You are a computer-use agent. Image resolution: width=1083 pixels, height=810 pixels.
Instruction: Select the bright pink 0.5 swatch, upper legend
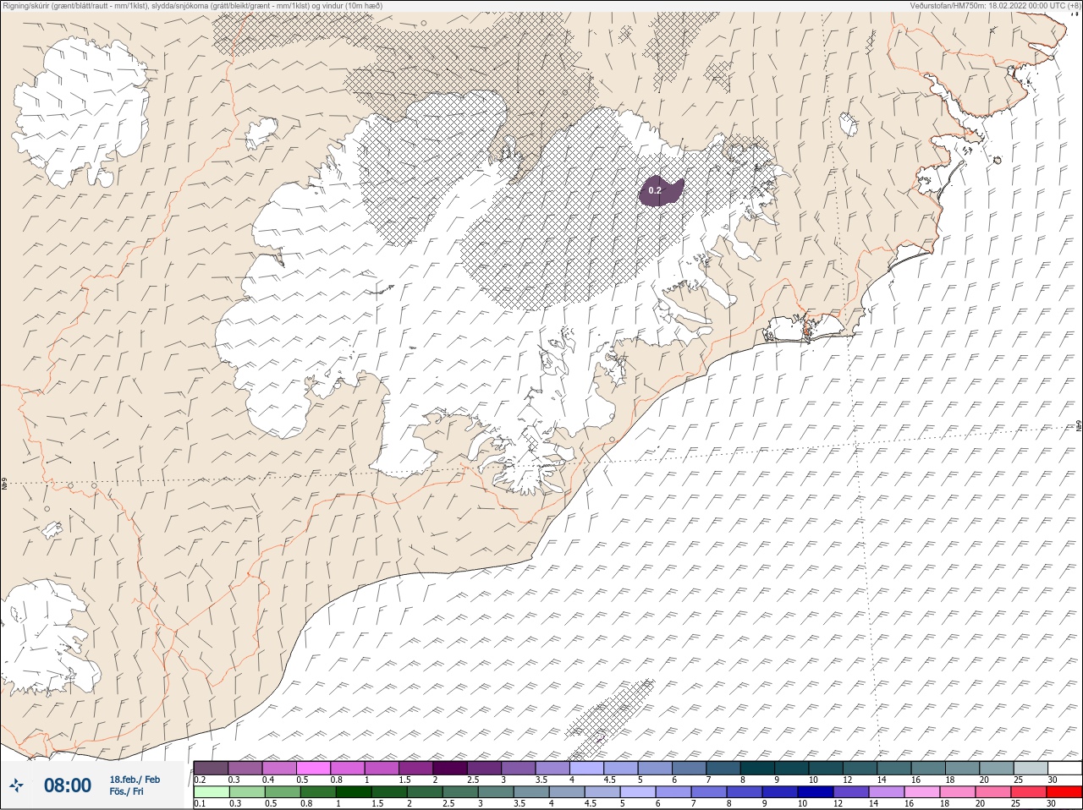[x=313, y=768]
